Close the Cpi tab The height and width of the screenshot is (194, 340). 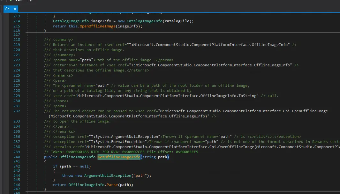pos(15,9)
